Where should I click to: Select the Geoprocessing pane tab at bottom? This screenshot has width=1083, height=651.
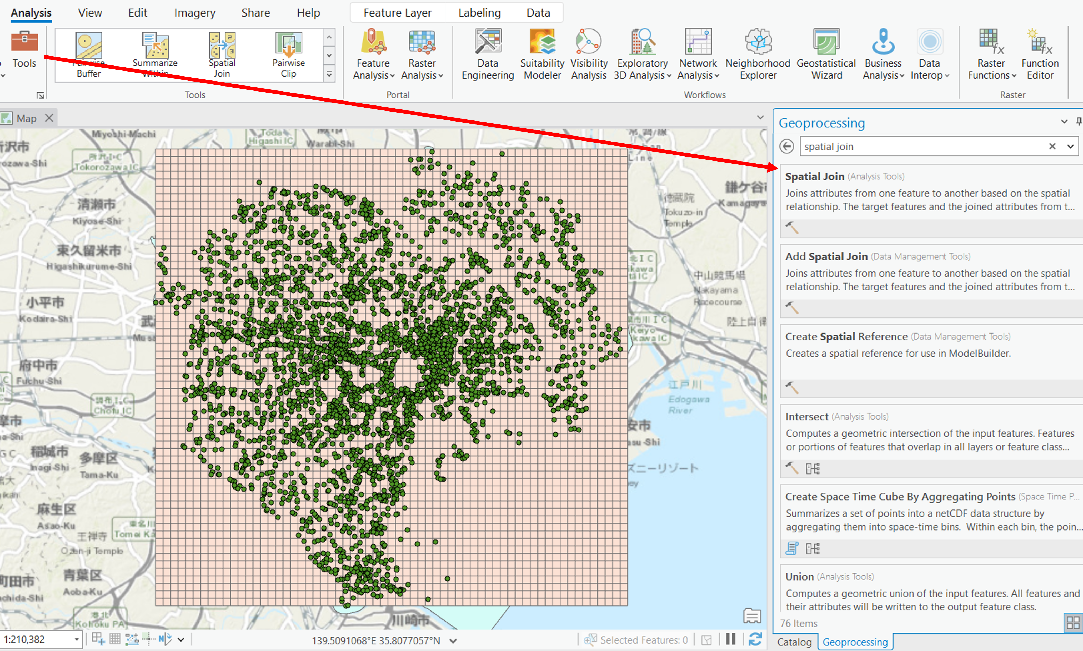pos(855,642)
